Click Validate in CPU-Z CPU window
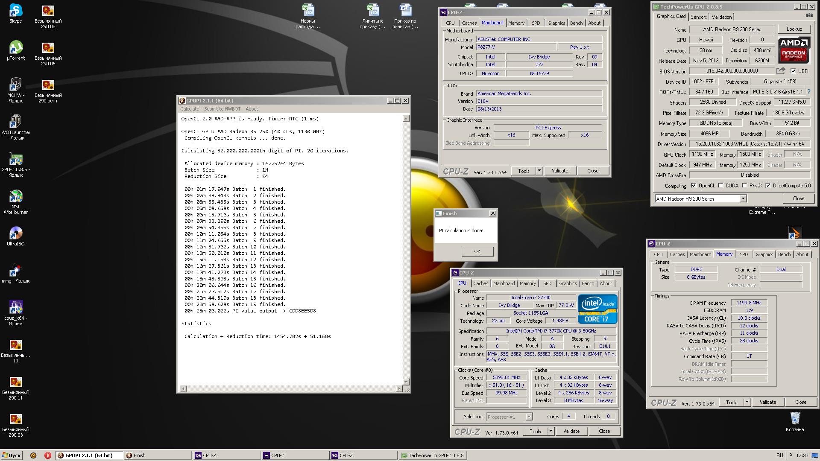Viewport: 820px width, 461px height. coord(571,431)
